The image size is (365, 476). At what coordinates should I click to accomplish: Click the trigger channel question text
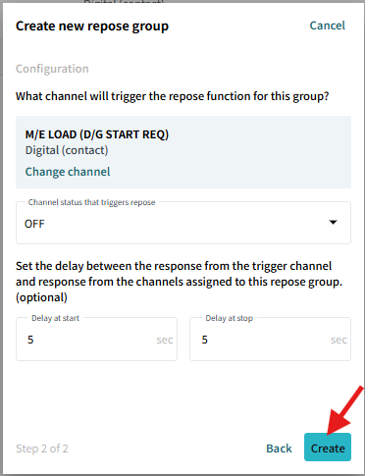tap(173, 96)
